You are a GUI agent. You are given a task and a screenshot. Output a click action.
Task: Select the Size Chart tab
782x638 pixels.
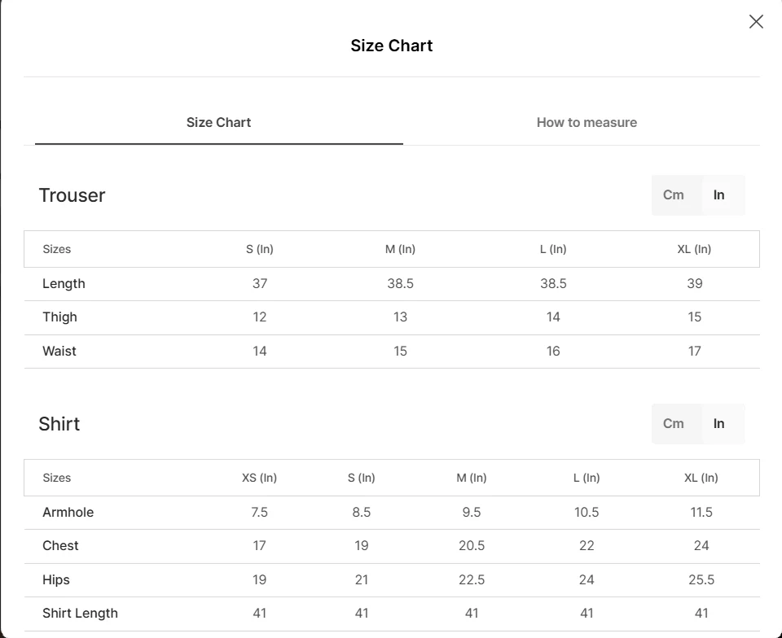point(218,123)
